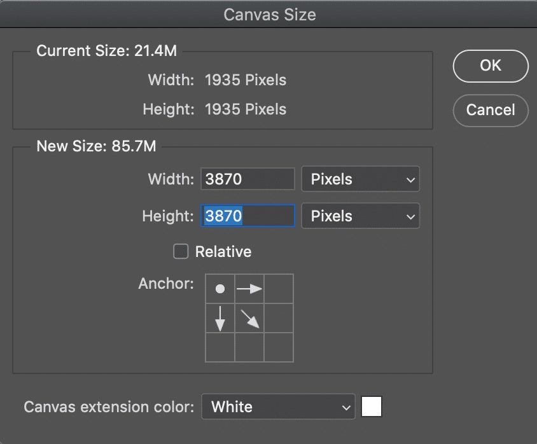The image size is (537, 444).
Task: Set anchor to the bottom-center grid cell
Action: [x=249, y=347]
